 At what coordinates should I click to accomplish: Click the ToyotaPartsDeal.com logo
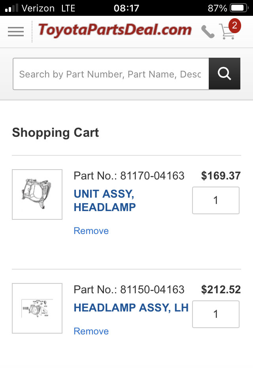(115, 30)
